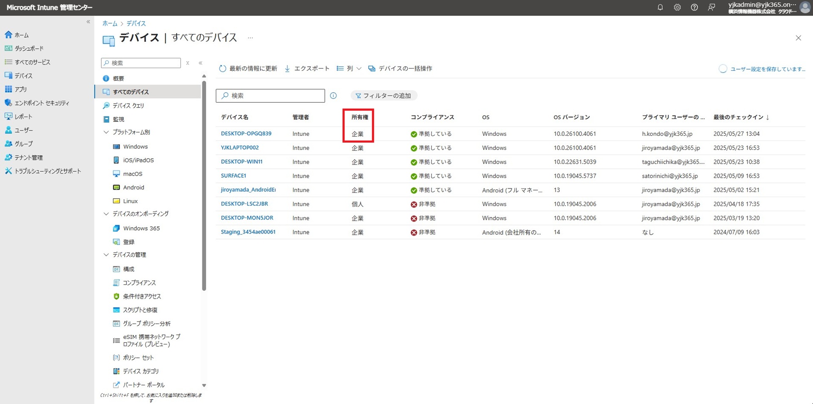Open the ellipsis menu beside すべてのデバイス title

250,38
